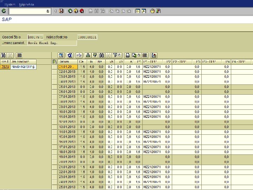Click the Graph chart icon in grid toolbar
This screenshot has height=190, width=253.
click(154, 55)
